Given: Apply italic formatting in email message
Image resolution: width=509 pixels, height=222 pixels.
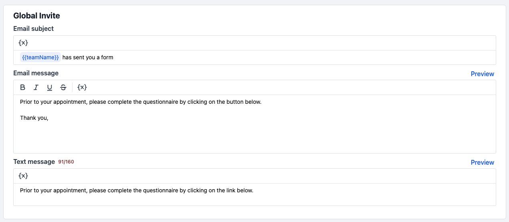Looking at the screenshot, I should (36, 87).
